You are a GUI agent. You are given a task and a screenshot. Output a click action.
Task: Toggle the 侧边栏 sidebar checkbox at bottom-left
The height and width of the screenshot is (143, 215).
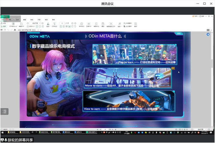coord(4,129)
